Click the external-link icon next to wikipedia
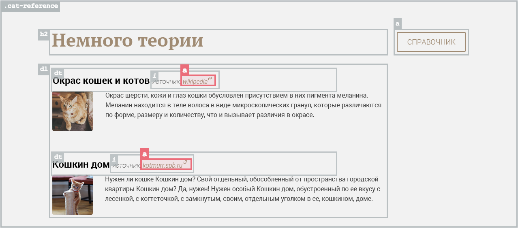The width and height of the screenshot is (518, 228). (x=210, y=79)
